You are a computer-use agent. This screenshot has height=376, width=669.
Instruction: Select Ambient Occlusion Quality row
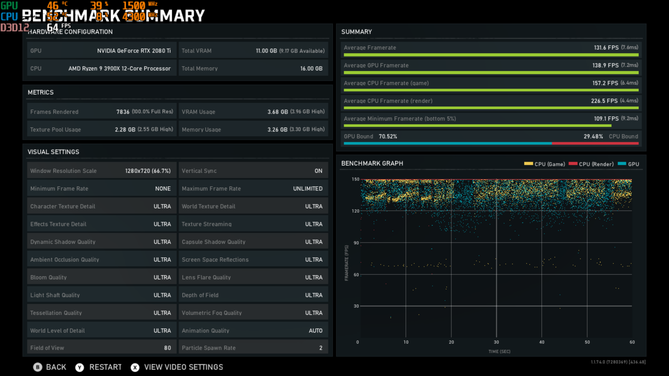point(102,259)
